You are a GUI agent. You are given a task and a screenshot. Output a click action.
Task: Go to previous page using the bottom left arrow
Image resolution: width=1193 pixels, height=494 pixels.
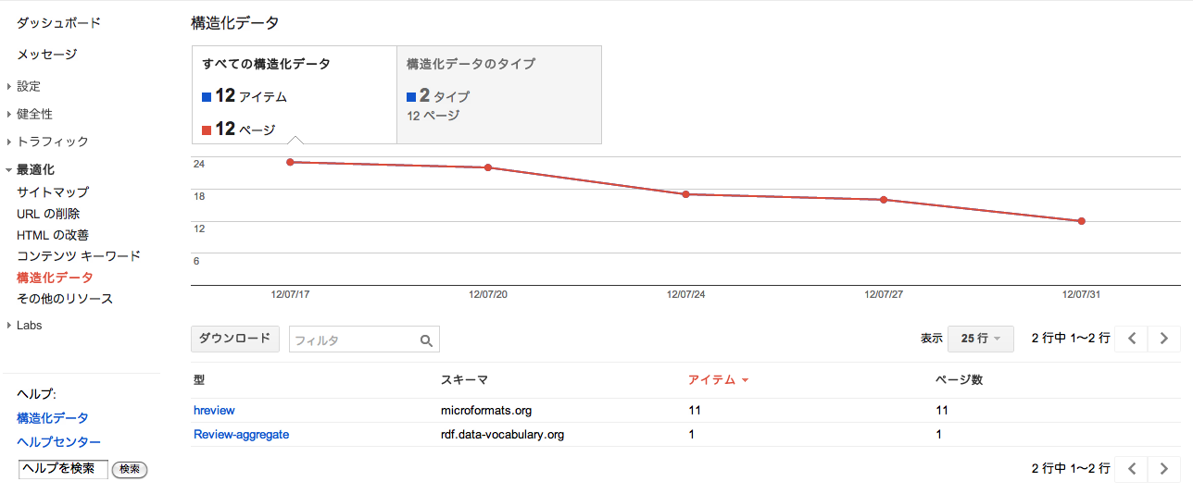1131,469
